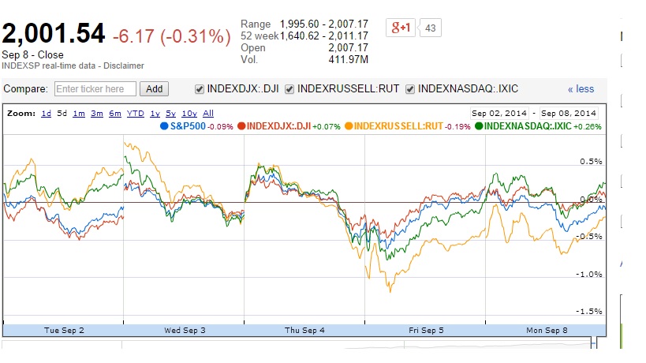Set chart zoom to 5y

[170, 114]
